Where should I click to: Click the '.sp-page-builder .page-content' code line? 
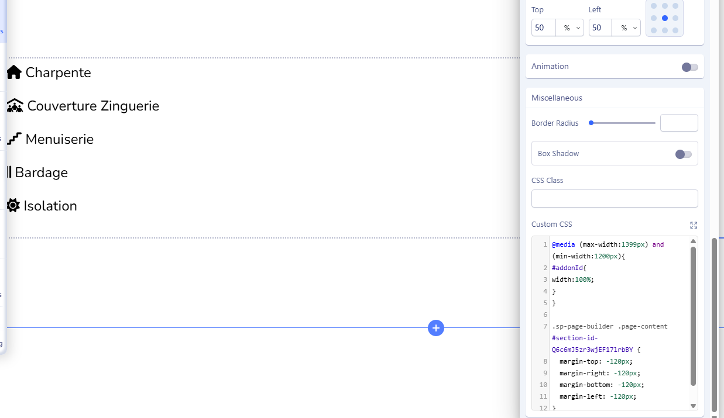point(609,326)
